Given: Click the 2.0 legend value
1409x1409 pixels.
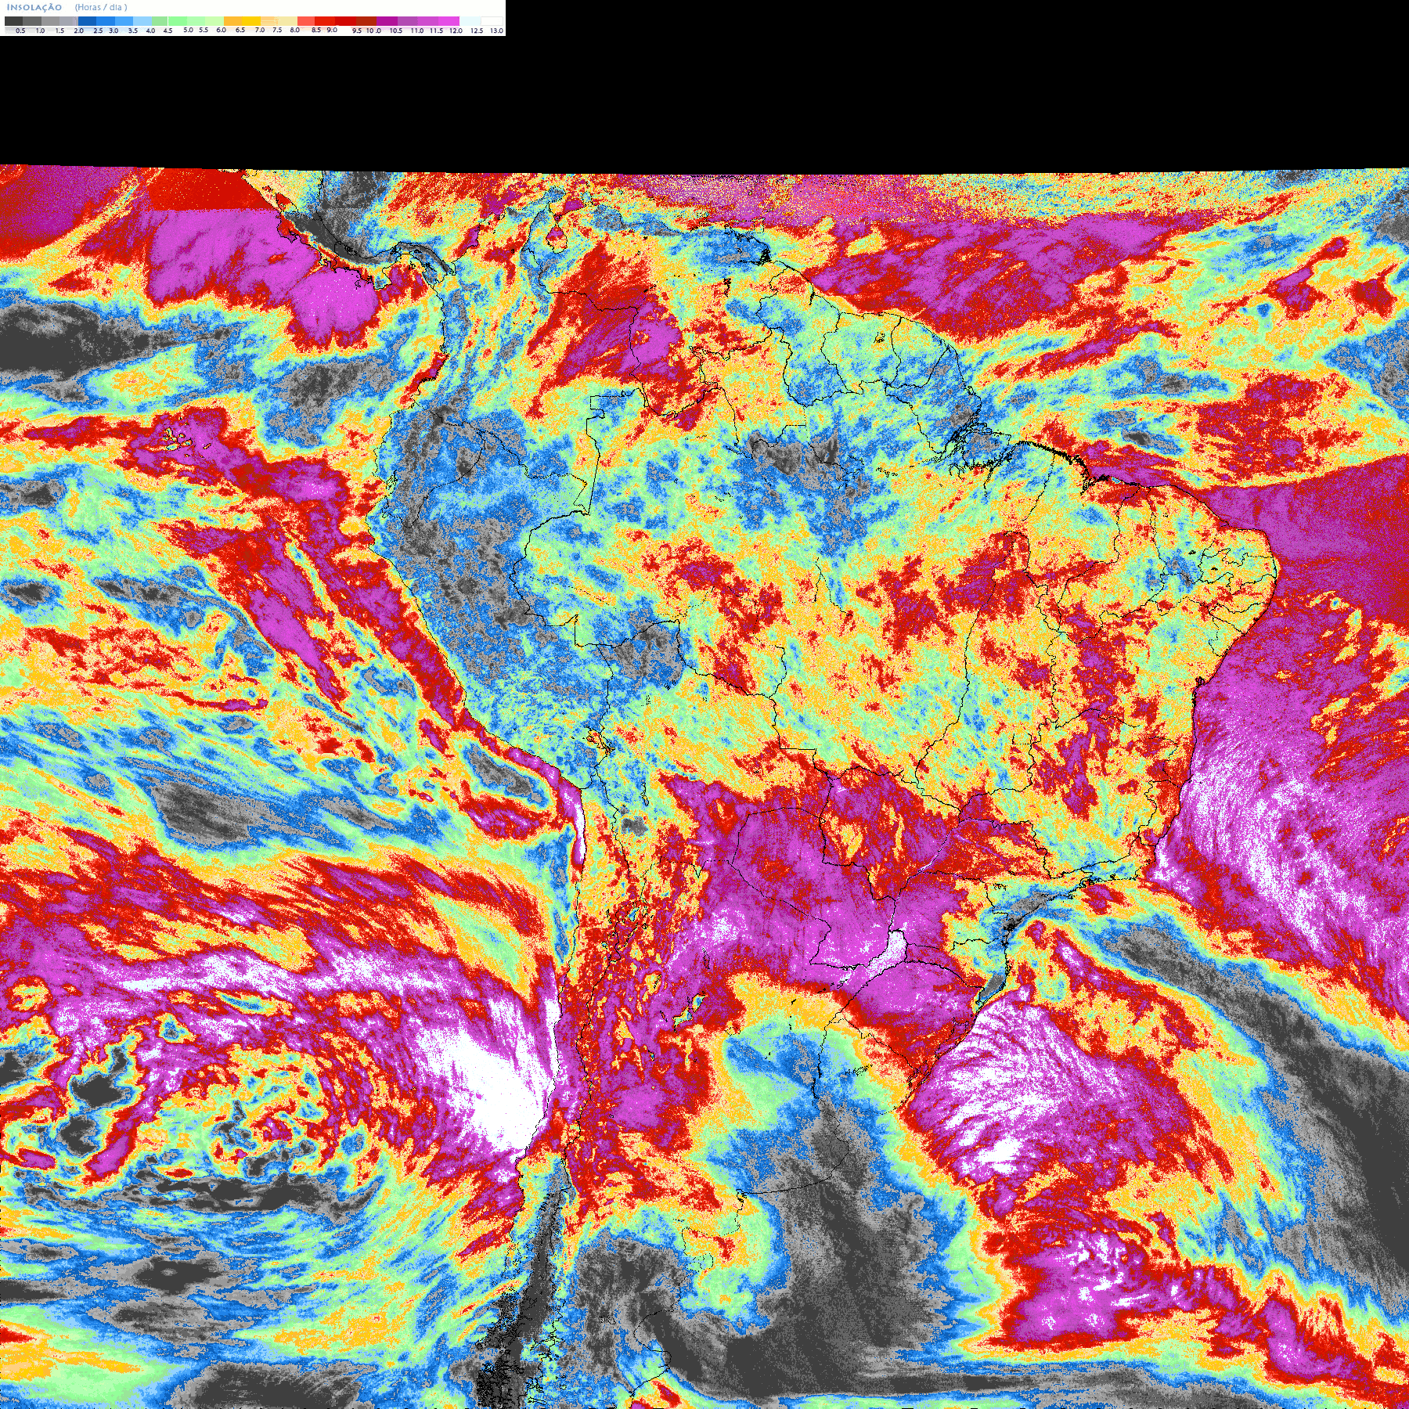Looking at the screenshot, I should pyautogui.click(x=79, y=31).
